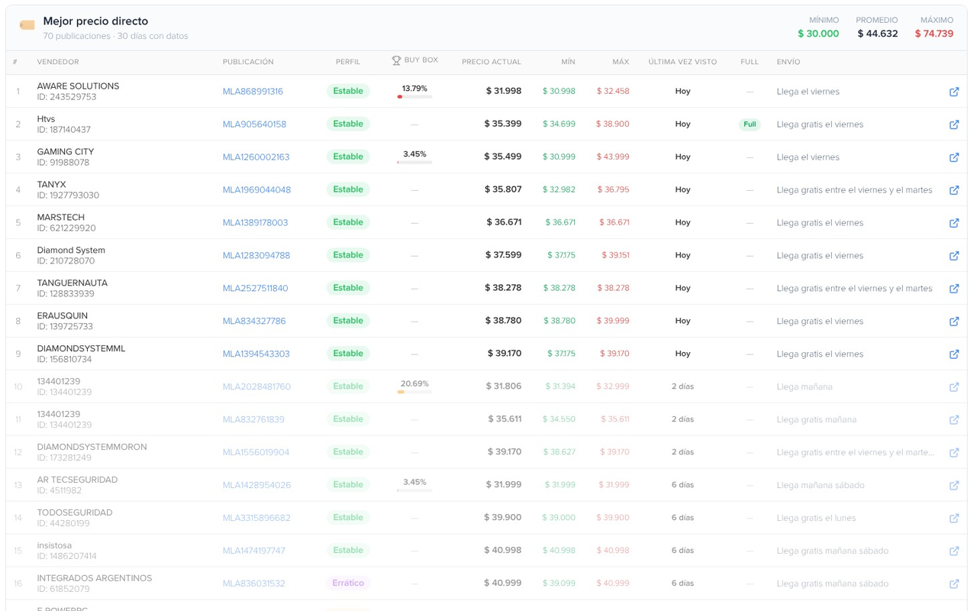Click AWARE SOLUTIONS buy box 13.79% bar
Image resolution: width=977 pixels, height=611 pixels.
click(414, 97)
